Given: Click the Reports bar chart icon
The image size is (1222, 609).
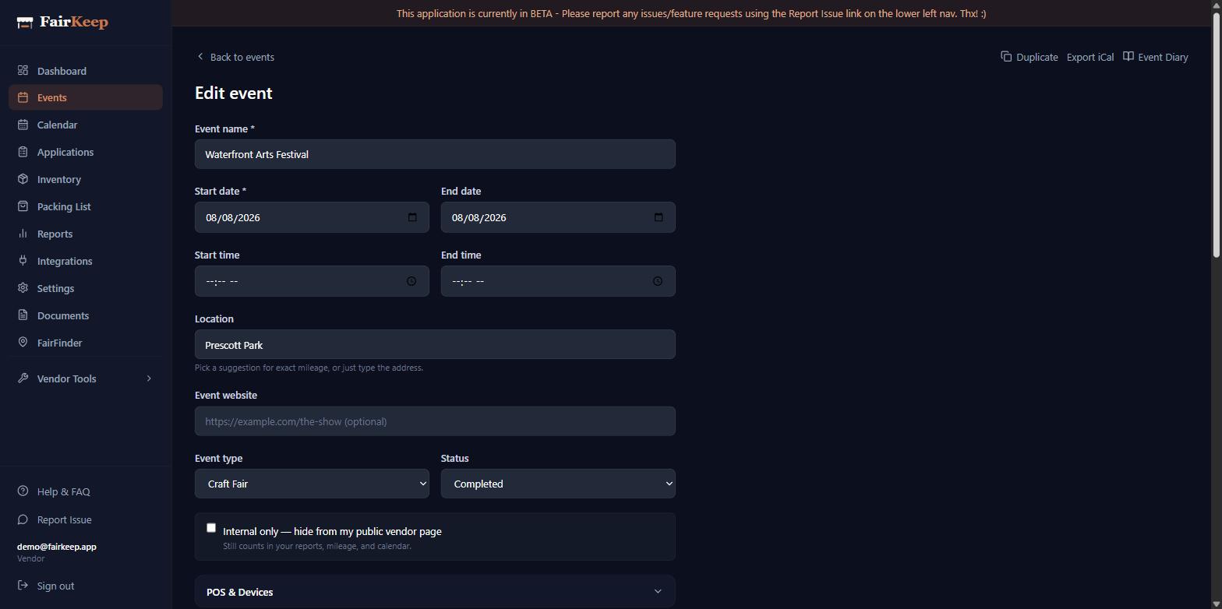Looking at the screenshot, I should [23, 234].
